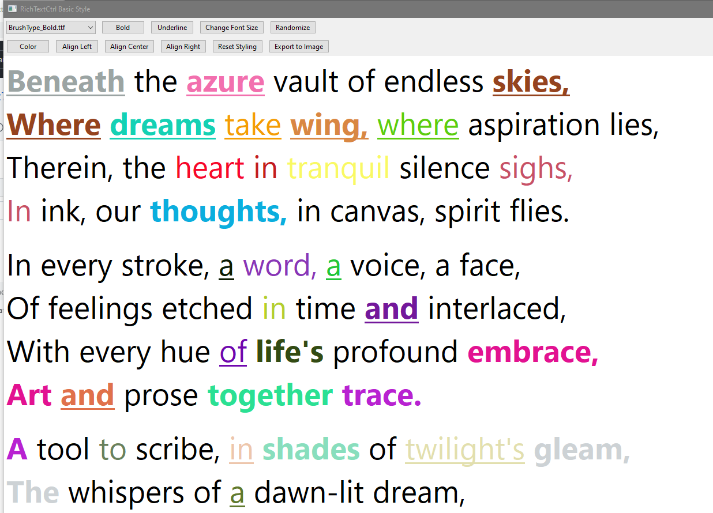Click the dropdown arrow on the font selector
This screenshot has width=713, height=513.
(90, 27)
